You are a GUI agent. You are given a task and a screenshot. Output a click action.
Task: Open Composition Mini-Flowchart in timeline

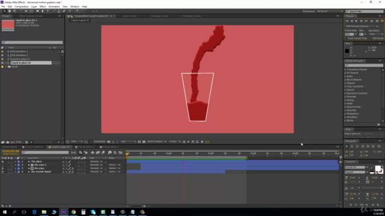click(x=73, y=152)
